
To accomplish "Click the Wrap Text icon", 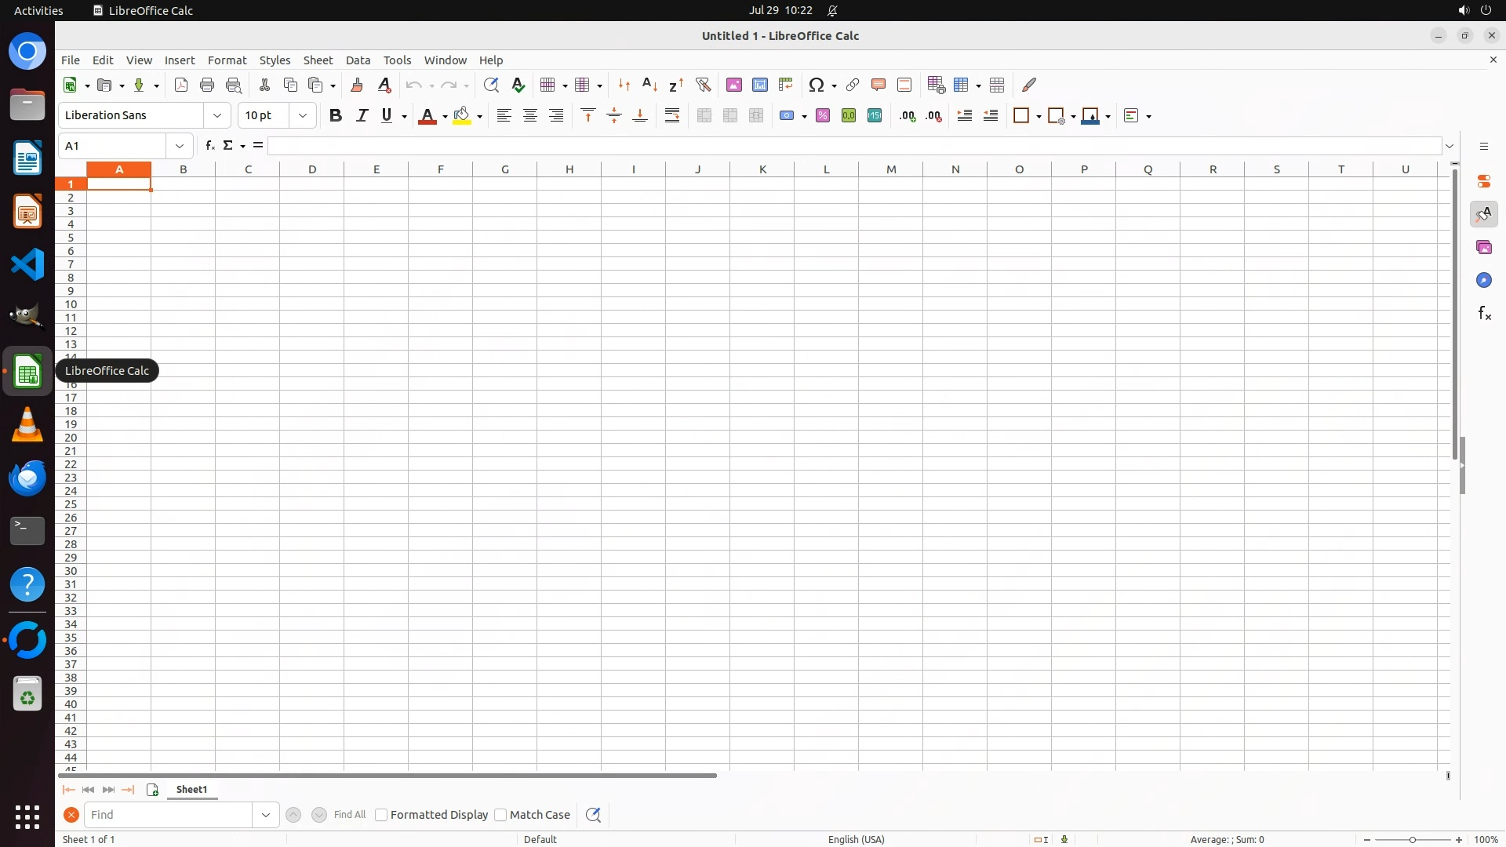I will [672, 115].
